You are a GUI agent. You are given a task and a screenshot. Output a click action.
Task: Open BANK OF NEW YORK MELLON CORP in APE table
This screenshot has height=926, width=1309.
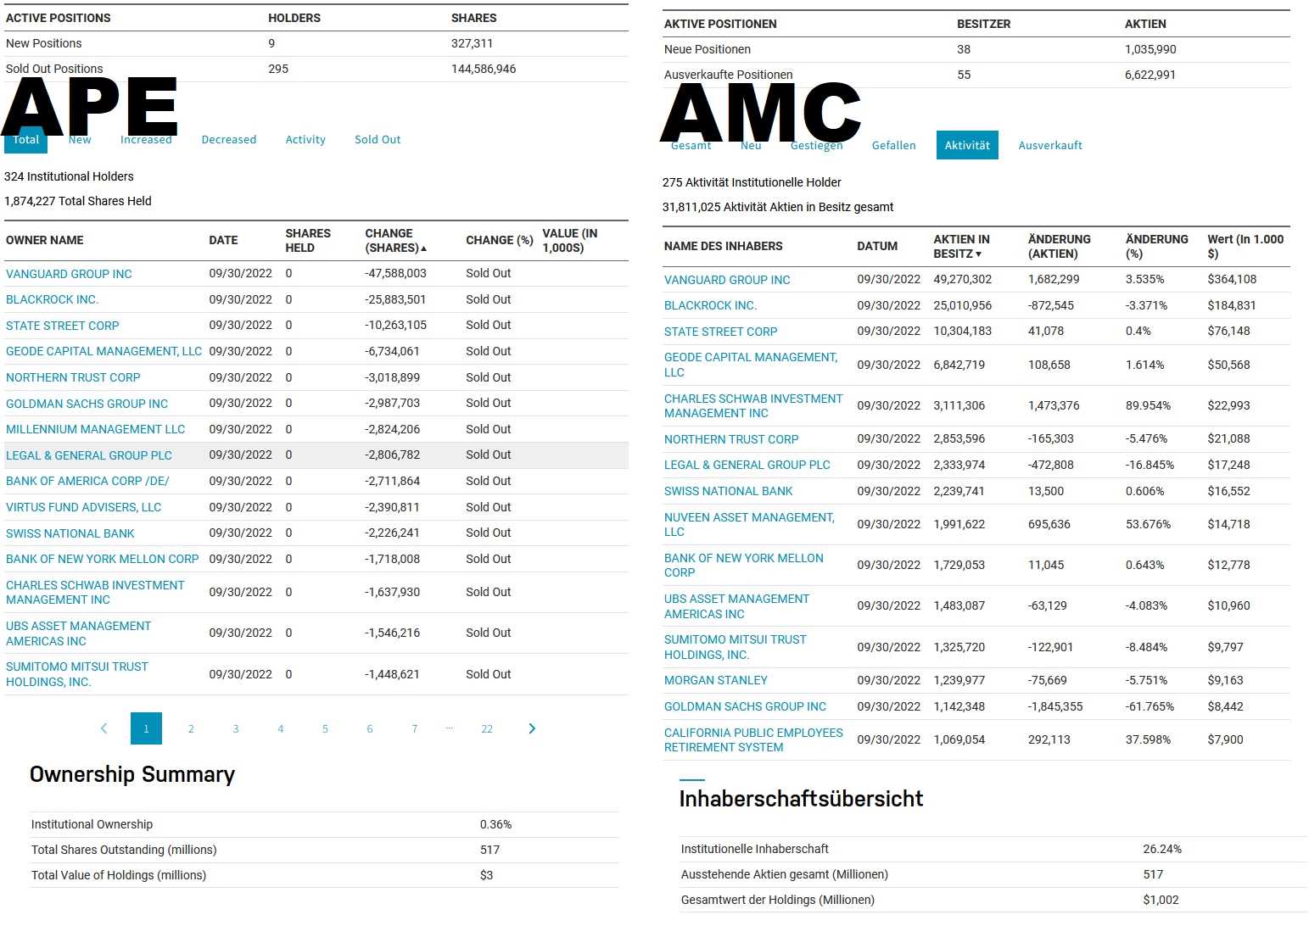coord(102,559)
